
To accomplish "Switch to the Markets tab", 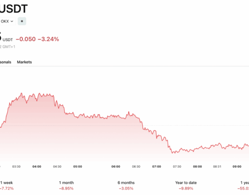I will point(24,62).
